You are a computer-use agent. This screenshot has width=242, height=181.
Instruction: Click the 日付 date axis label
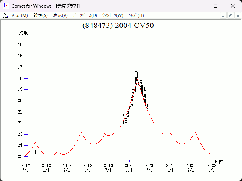coord(219,161)
